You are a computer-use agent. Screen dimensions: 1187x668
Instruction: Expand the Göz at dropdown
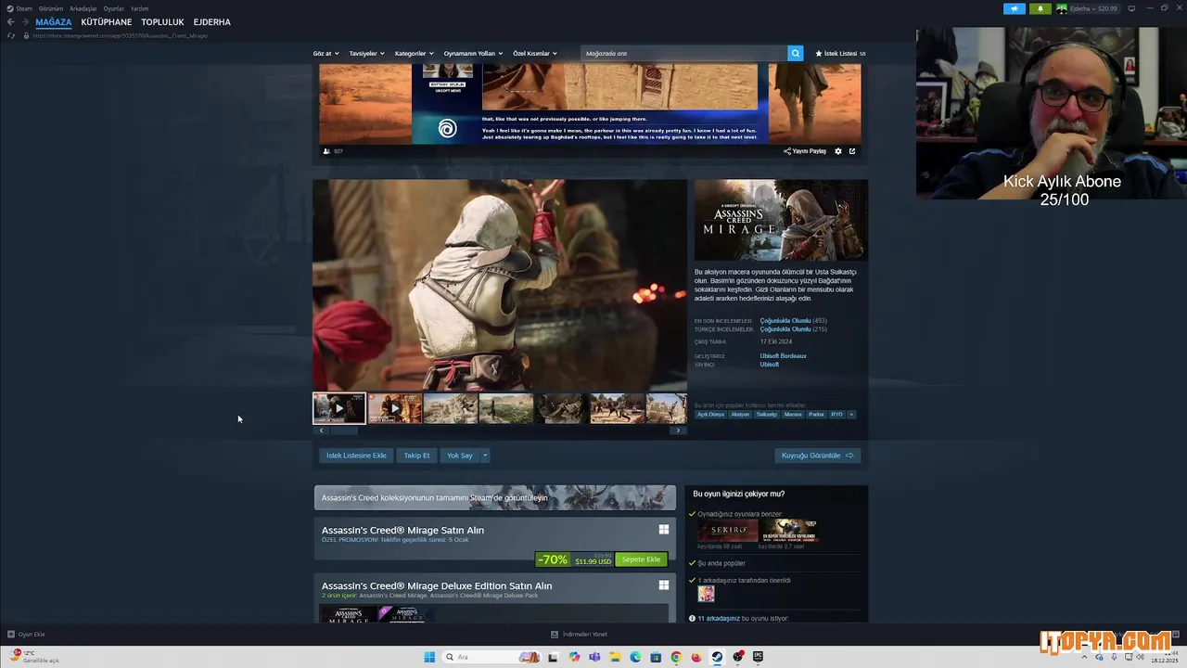326,54
